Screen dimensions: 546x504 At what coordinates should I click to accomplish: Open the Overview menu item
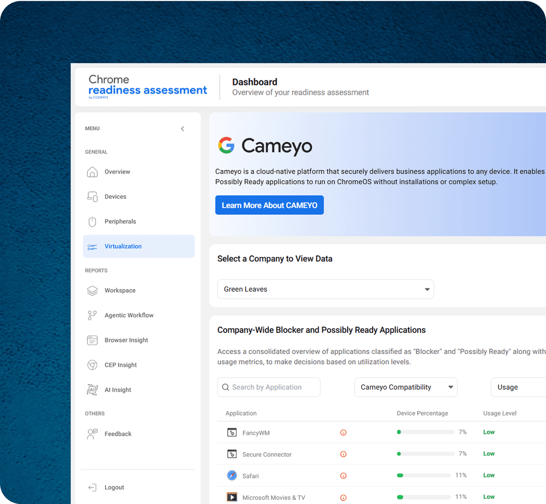[x=139, y=172]
